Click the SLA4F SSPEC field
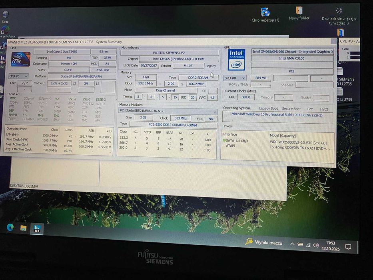Screen dimensions: 373x280 pyautogui.click(x=68, y=70)
